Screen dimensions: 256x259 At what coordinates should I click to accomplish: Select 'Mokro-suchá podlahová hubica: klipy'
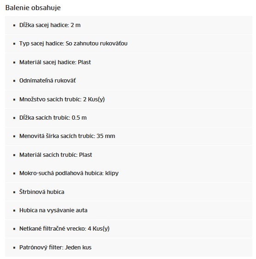coord(69,173)
